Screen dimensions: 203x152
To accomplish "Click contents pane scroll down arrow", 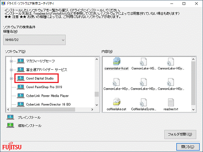I will 193,110.
